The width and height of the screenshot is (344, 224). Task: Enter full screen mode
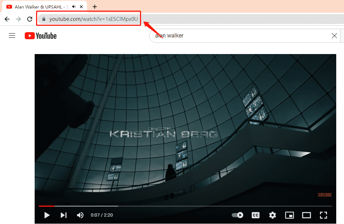point(323,215)
